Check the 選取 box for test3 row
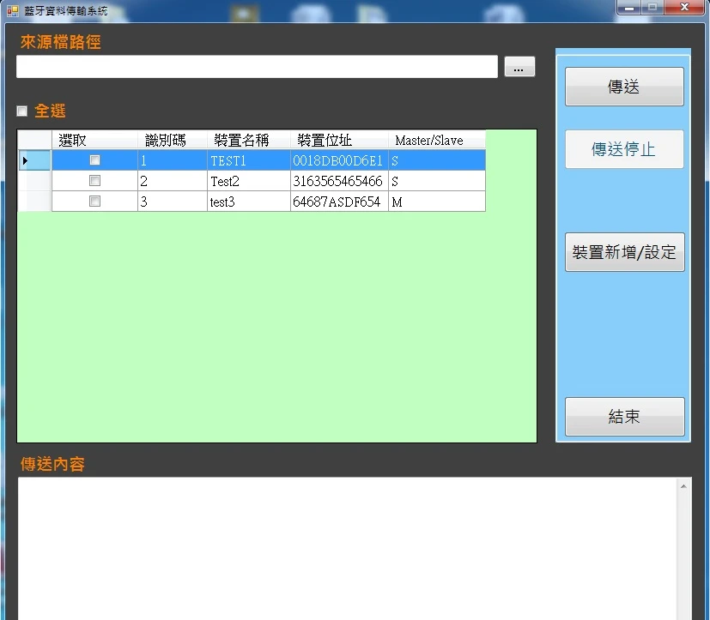The height and width of the screenshot is (620, 710). [94, 202]
